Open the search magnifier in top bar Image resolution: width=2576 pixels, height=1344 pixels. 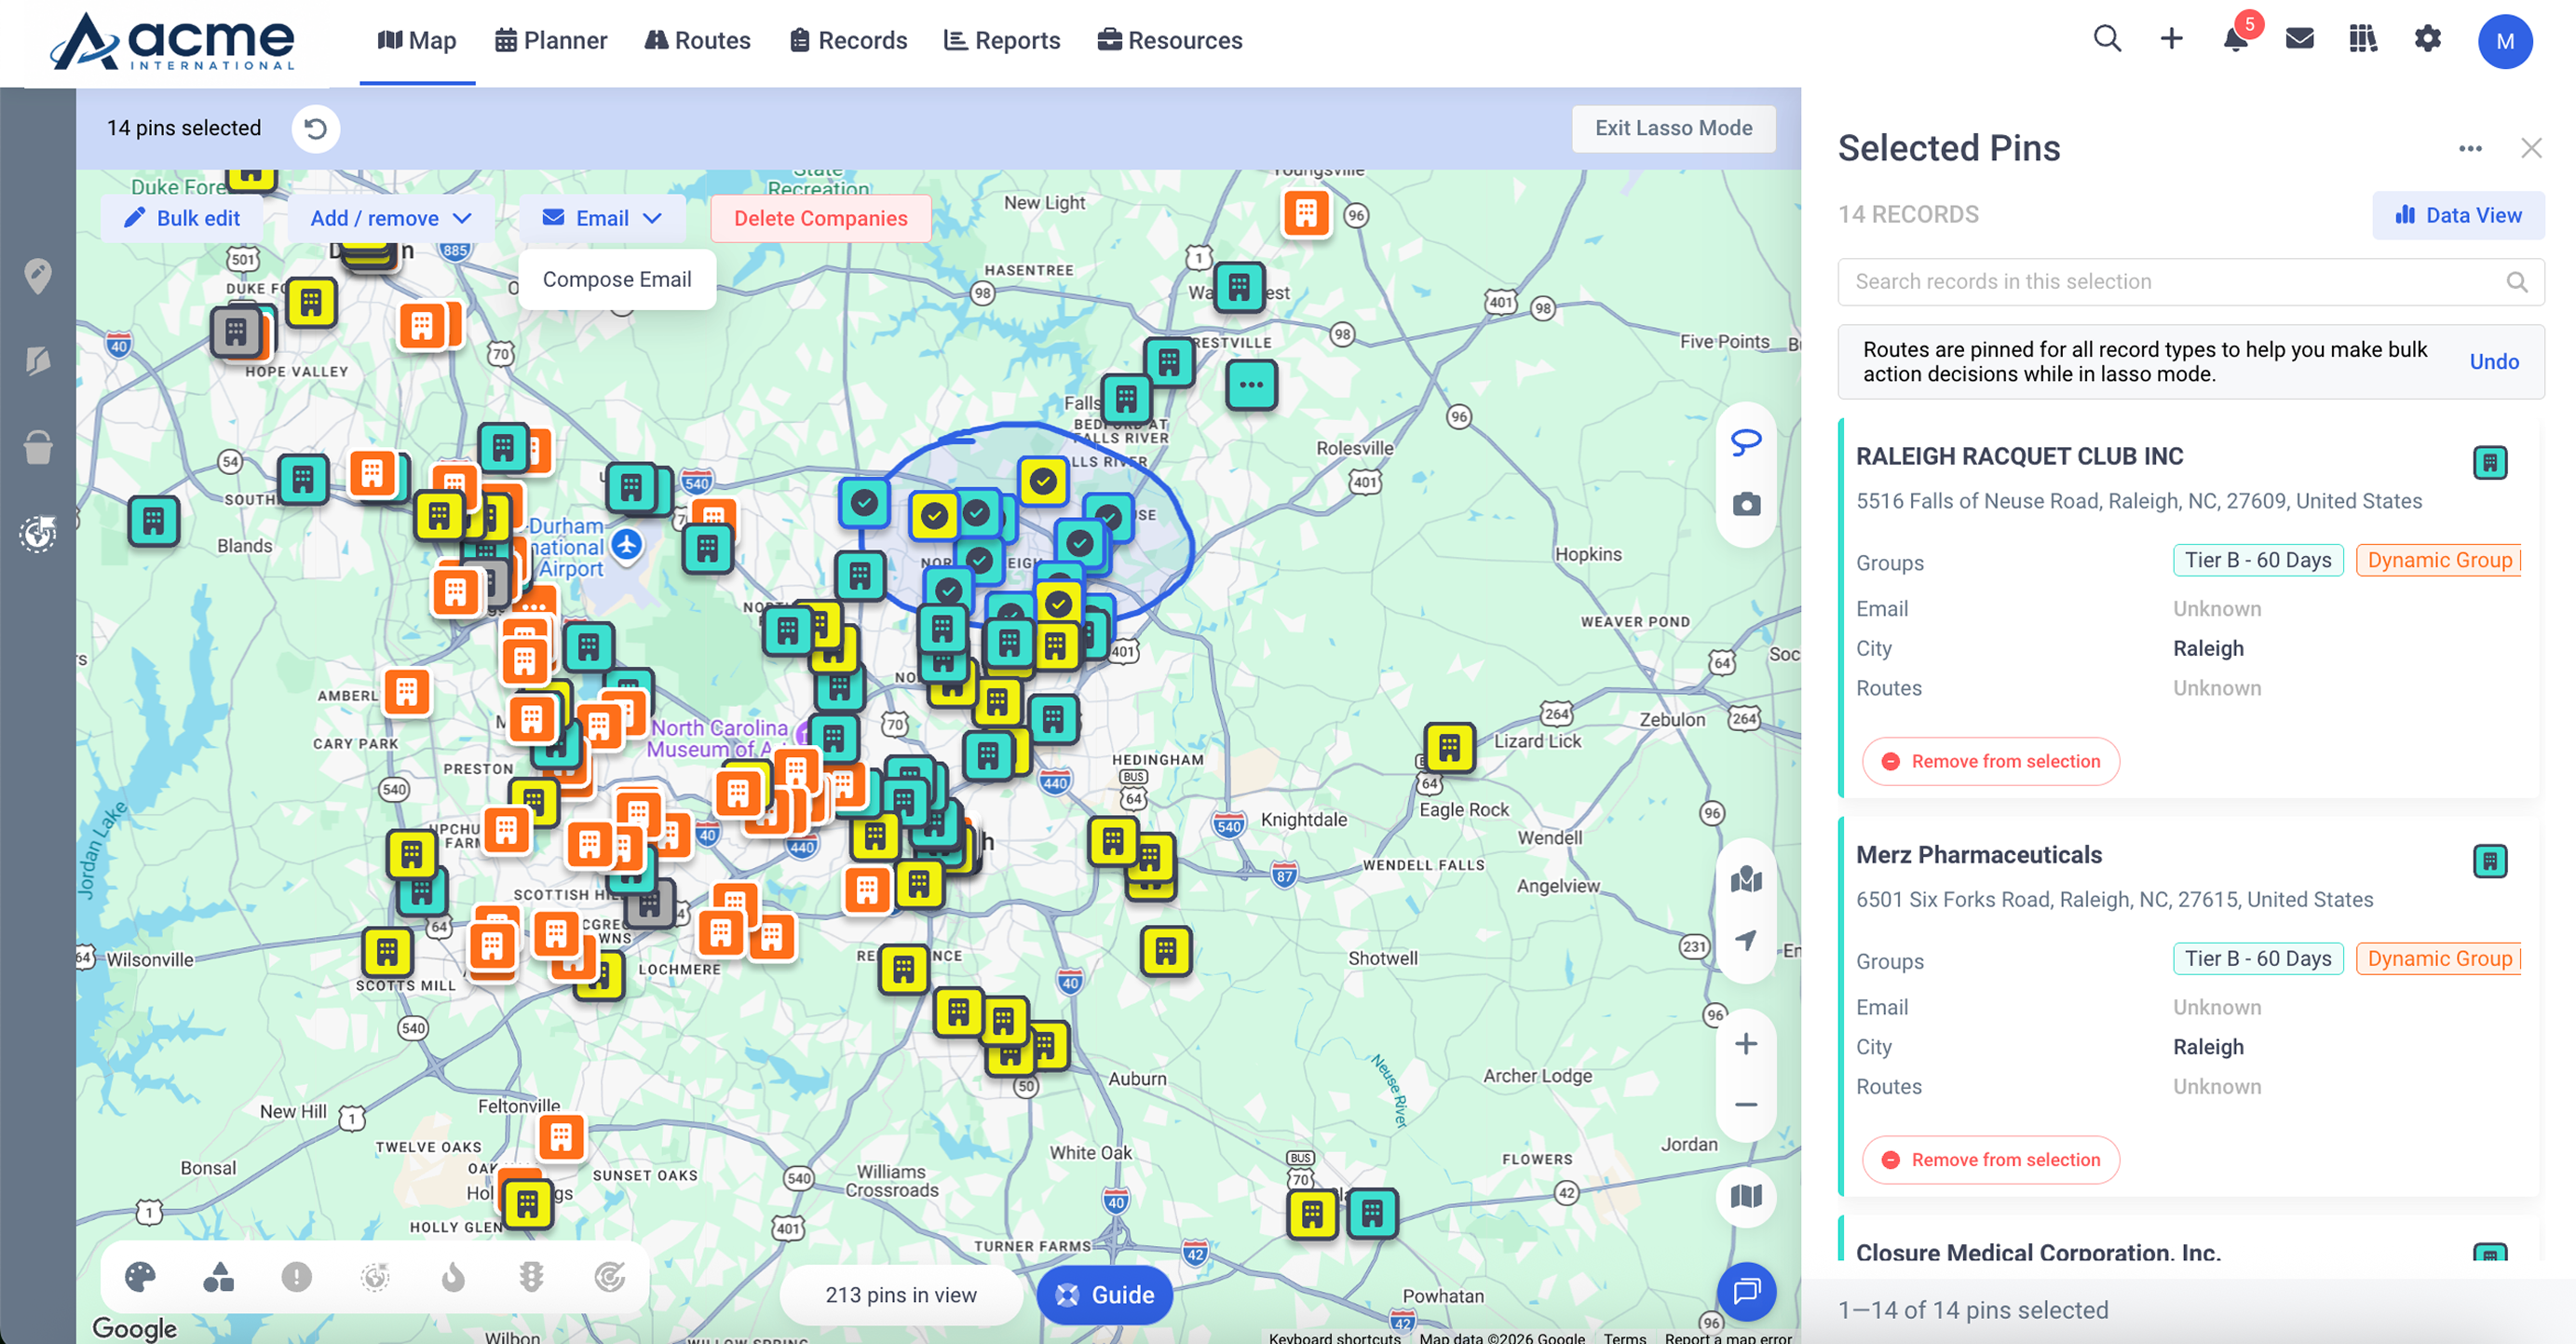[2107, 40]
